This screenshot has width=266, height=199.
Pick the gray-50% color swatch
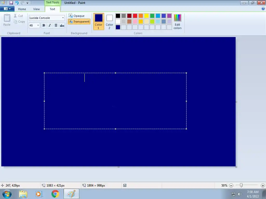tap(124, 16)
